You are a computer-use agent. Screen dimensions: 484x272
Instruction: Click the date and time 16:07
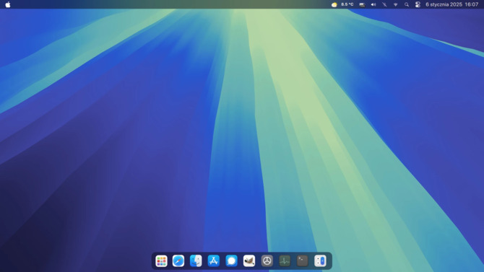452,4
